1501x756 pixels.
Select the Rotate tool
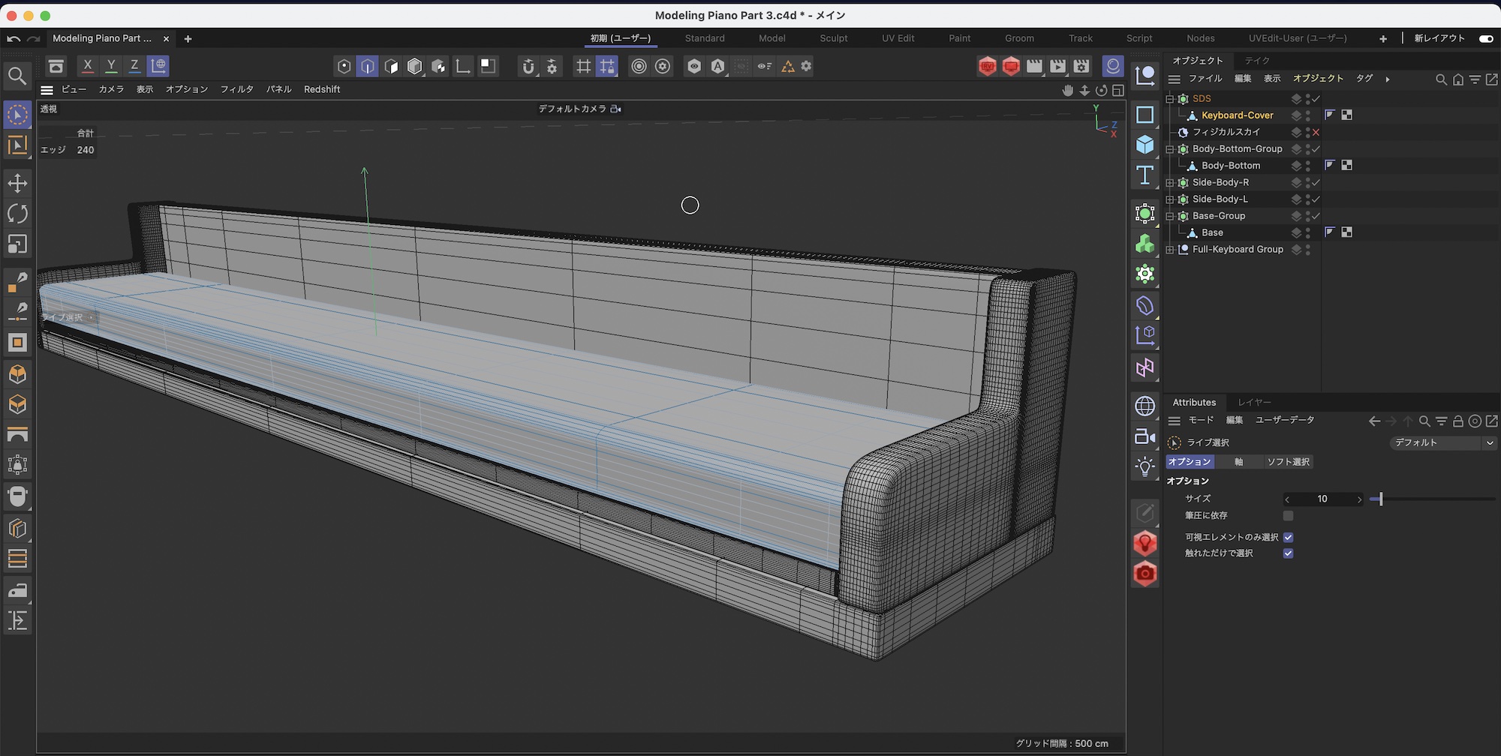coord(17,214)
